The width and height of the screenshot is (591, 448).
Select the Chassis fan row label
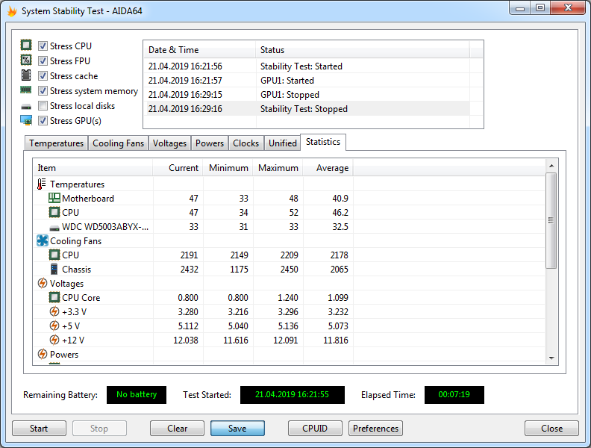tap(77, 270)
